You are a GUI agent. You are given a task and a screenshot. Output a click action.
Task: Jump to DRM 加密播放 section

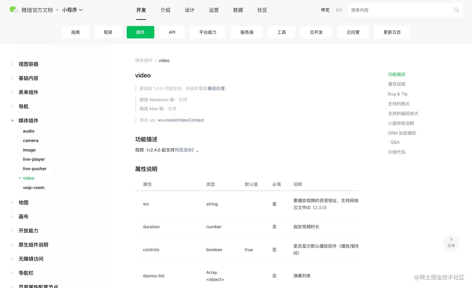(x=402, y=133)
